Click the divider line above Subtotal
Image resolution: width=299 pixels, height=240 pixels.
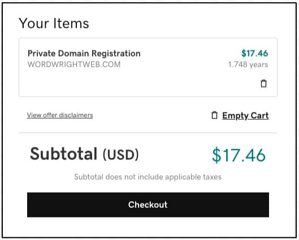click(148, 133)
